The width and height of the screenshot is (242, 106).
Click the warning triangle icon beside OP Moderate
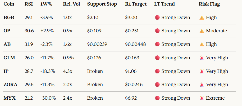[202, 31]
